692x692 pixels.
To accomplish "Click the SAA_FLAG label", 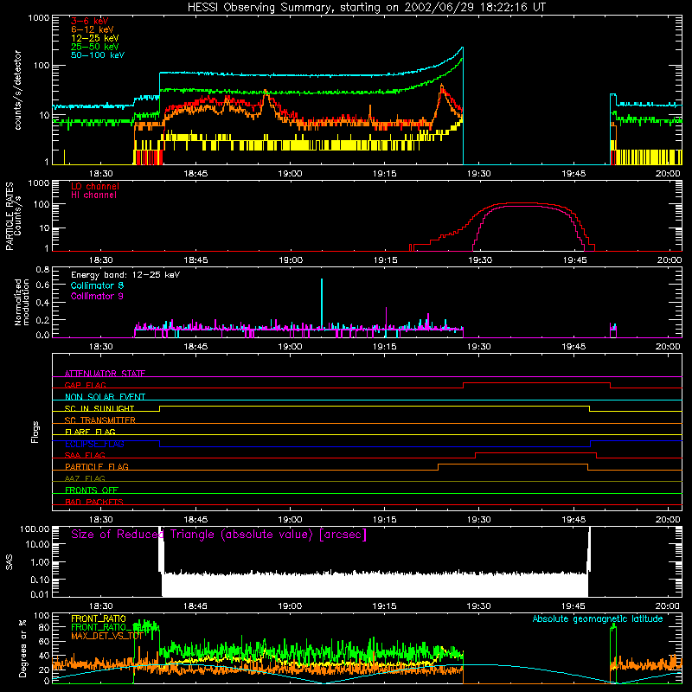I will click(x=85, y=455).
